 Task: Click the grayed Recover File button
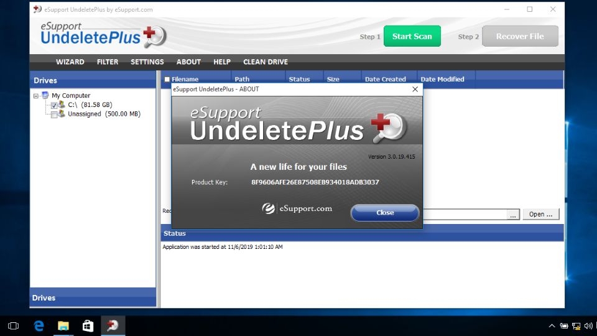[x=520, y=36]
